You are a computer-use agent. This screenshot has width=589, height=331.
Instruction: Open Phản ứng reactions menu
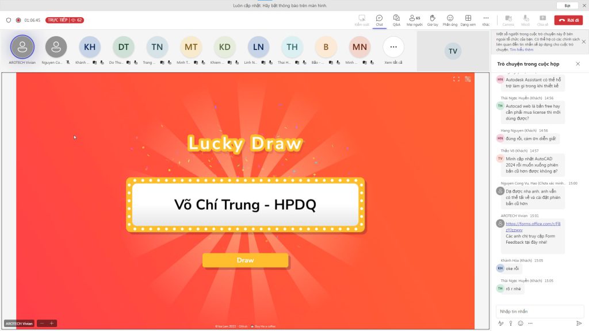(450, 20)
